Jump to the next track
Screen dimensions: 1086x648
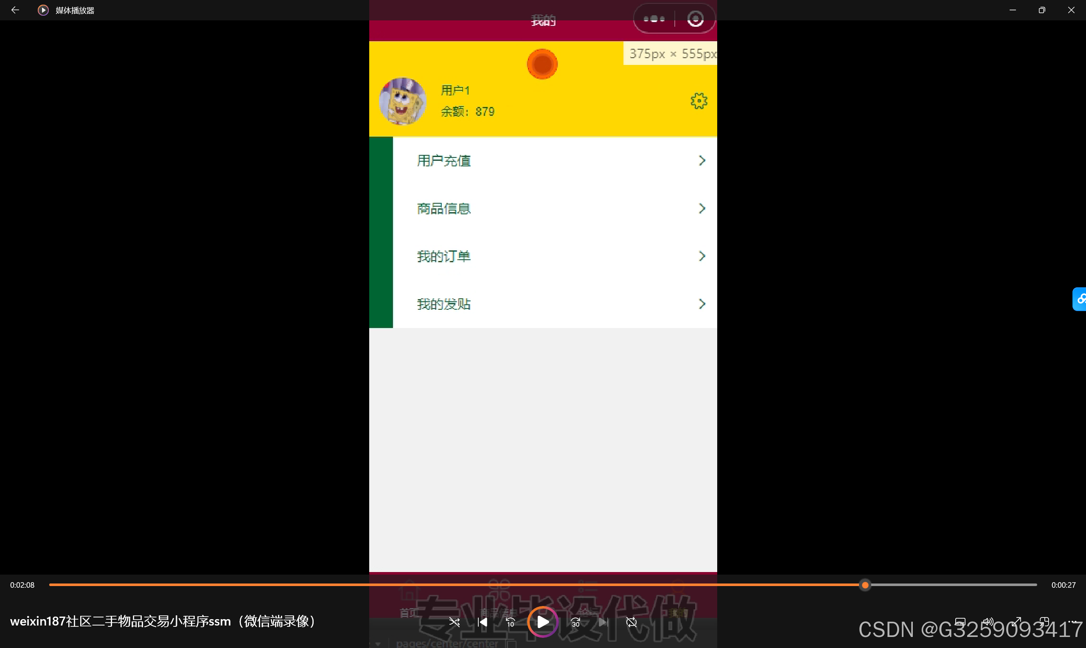(x=603, y=622)
